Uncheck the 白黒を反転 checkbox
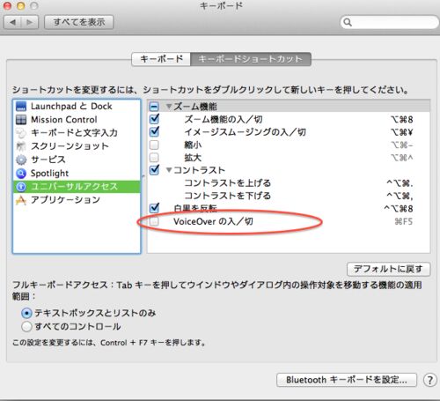Image resolution: width=440 pixels, height=401 pixels. pos(154,208)
